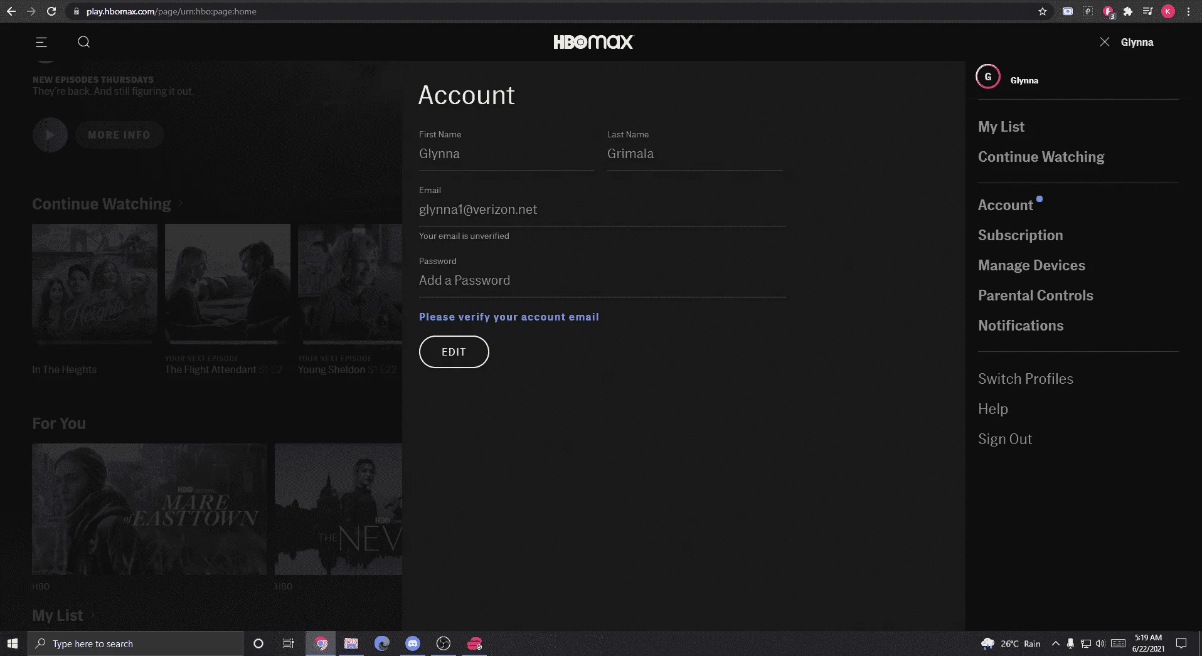Open the Mare of Easttown thumbnail
1202x656 pixels.
[149, 509]
